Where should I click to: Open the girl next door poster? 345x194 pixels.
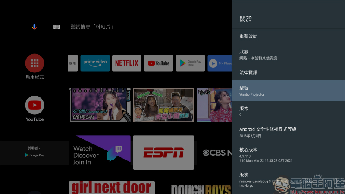point(112,188)
